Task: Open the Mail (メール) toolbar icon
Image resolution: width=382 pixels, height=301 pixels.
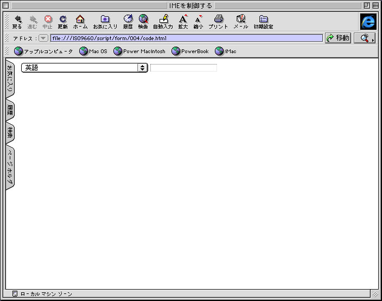Action: click(241, 22)
